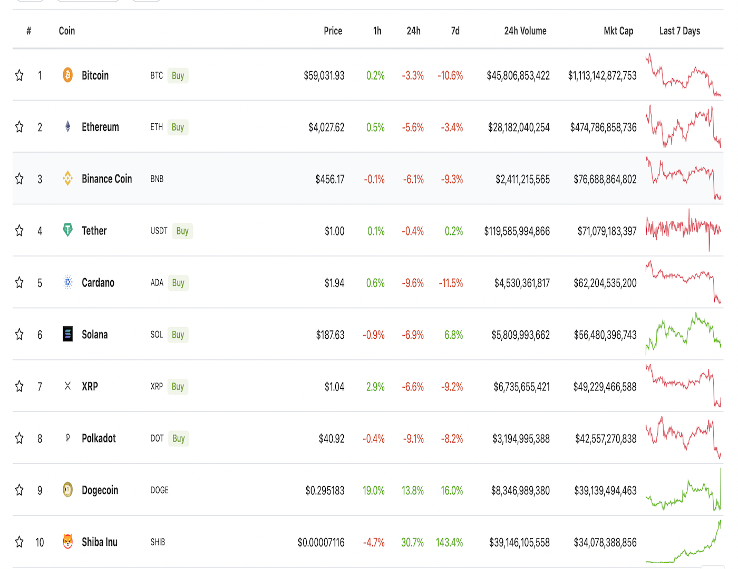Click the Polkadot logo icon

(67, 438)
